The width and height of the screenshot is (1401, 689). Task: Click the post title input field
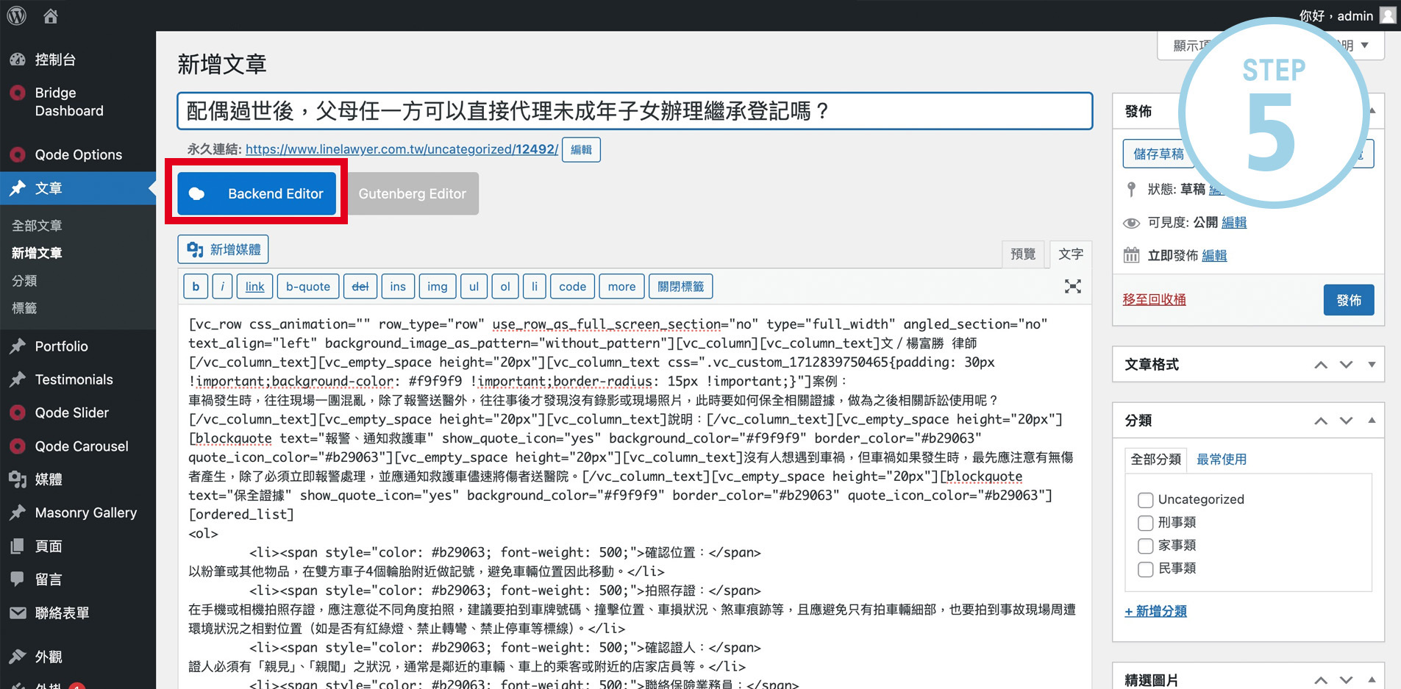635,111
